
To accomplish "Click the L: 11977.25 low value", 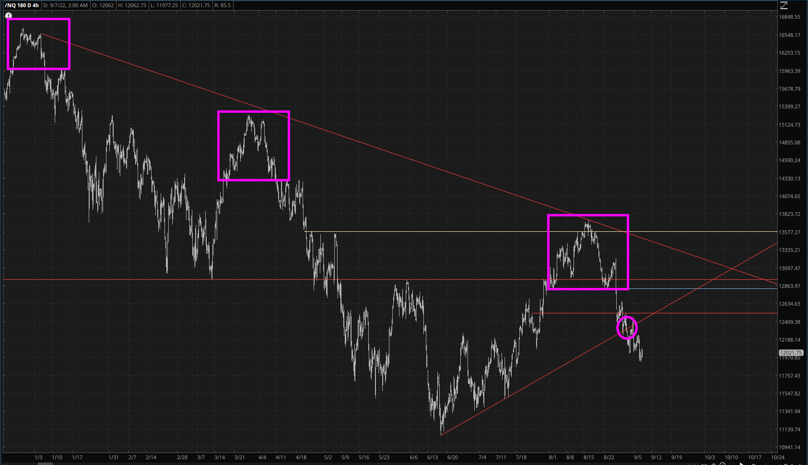I will (164, 5).
